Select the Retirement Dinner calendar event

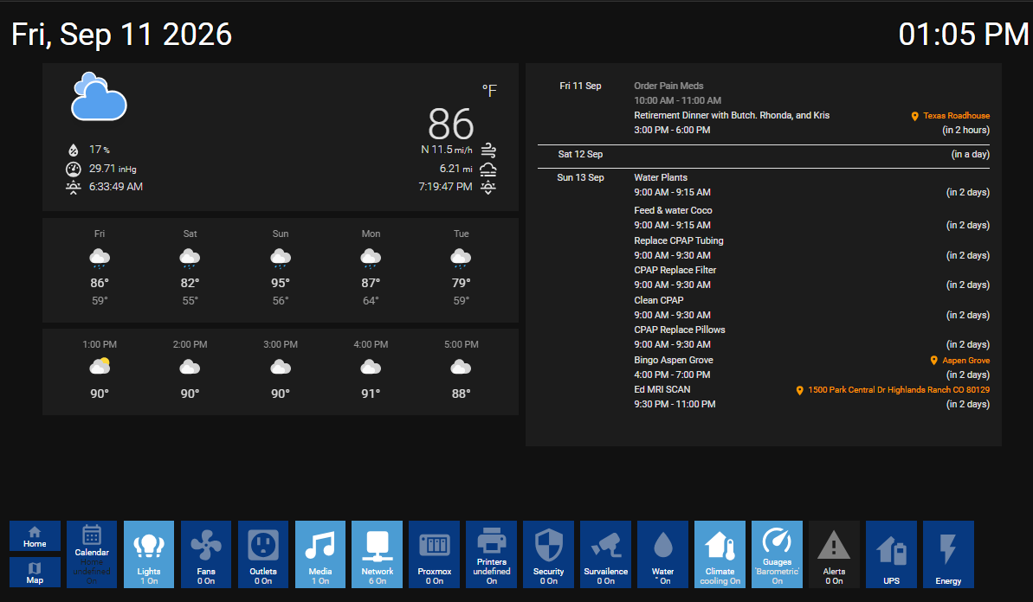tap(732, 115)
